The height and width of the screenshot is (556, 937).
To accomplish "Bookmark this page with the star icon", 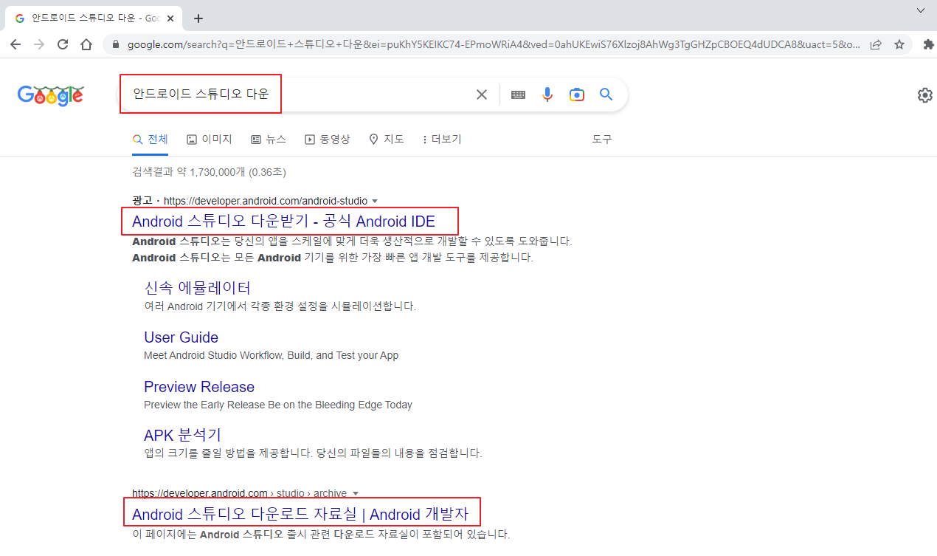I will pyautogui.click(x=899, y=44).
